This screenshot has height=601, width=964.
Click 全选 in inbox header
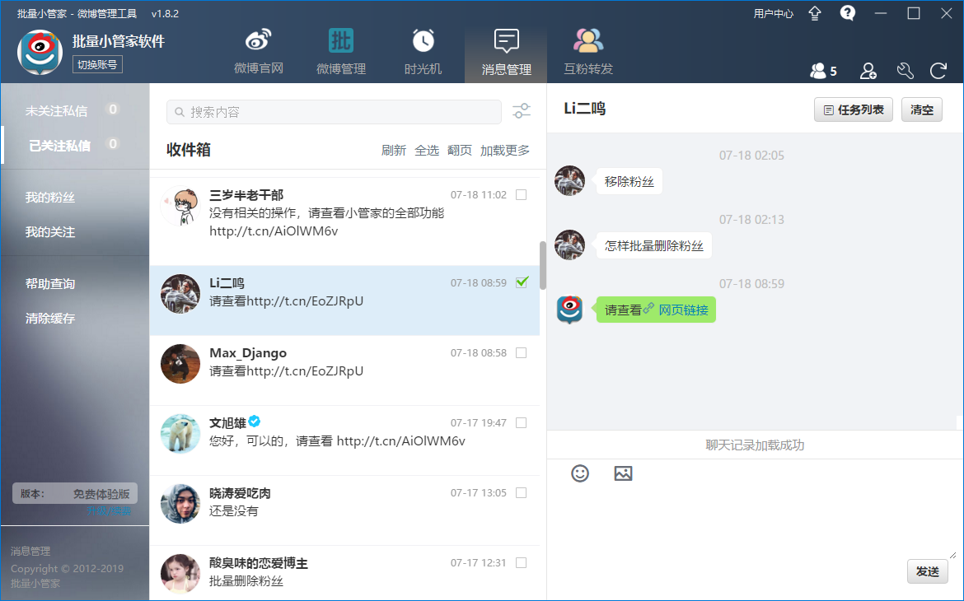[427, 151]
